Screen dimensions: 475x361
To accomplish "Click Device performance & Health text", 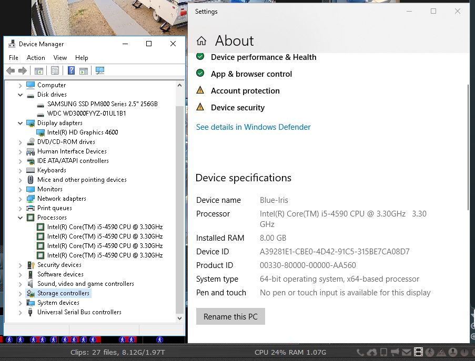I will pyautogui.click(x=264, y=57).
